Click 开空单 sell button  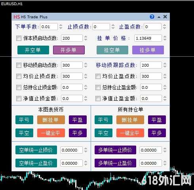coord(33,50)
